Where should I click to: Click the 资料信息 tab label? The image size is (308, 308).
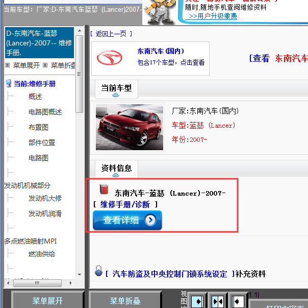click(x=116, y=168)
